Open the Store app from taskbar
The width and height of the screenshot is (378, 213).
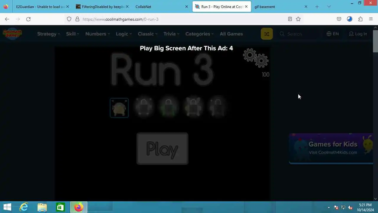click(60, 207)
